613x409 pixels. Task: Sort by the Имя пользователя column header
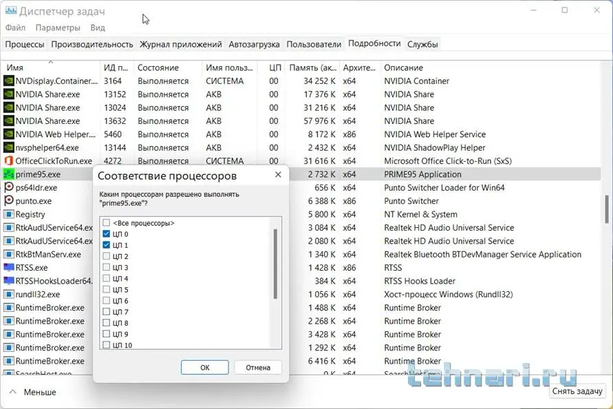point(230,67)
